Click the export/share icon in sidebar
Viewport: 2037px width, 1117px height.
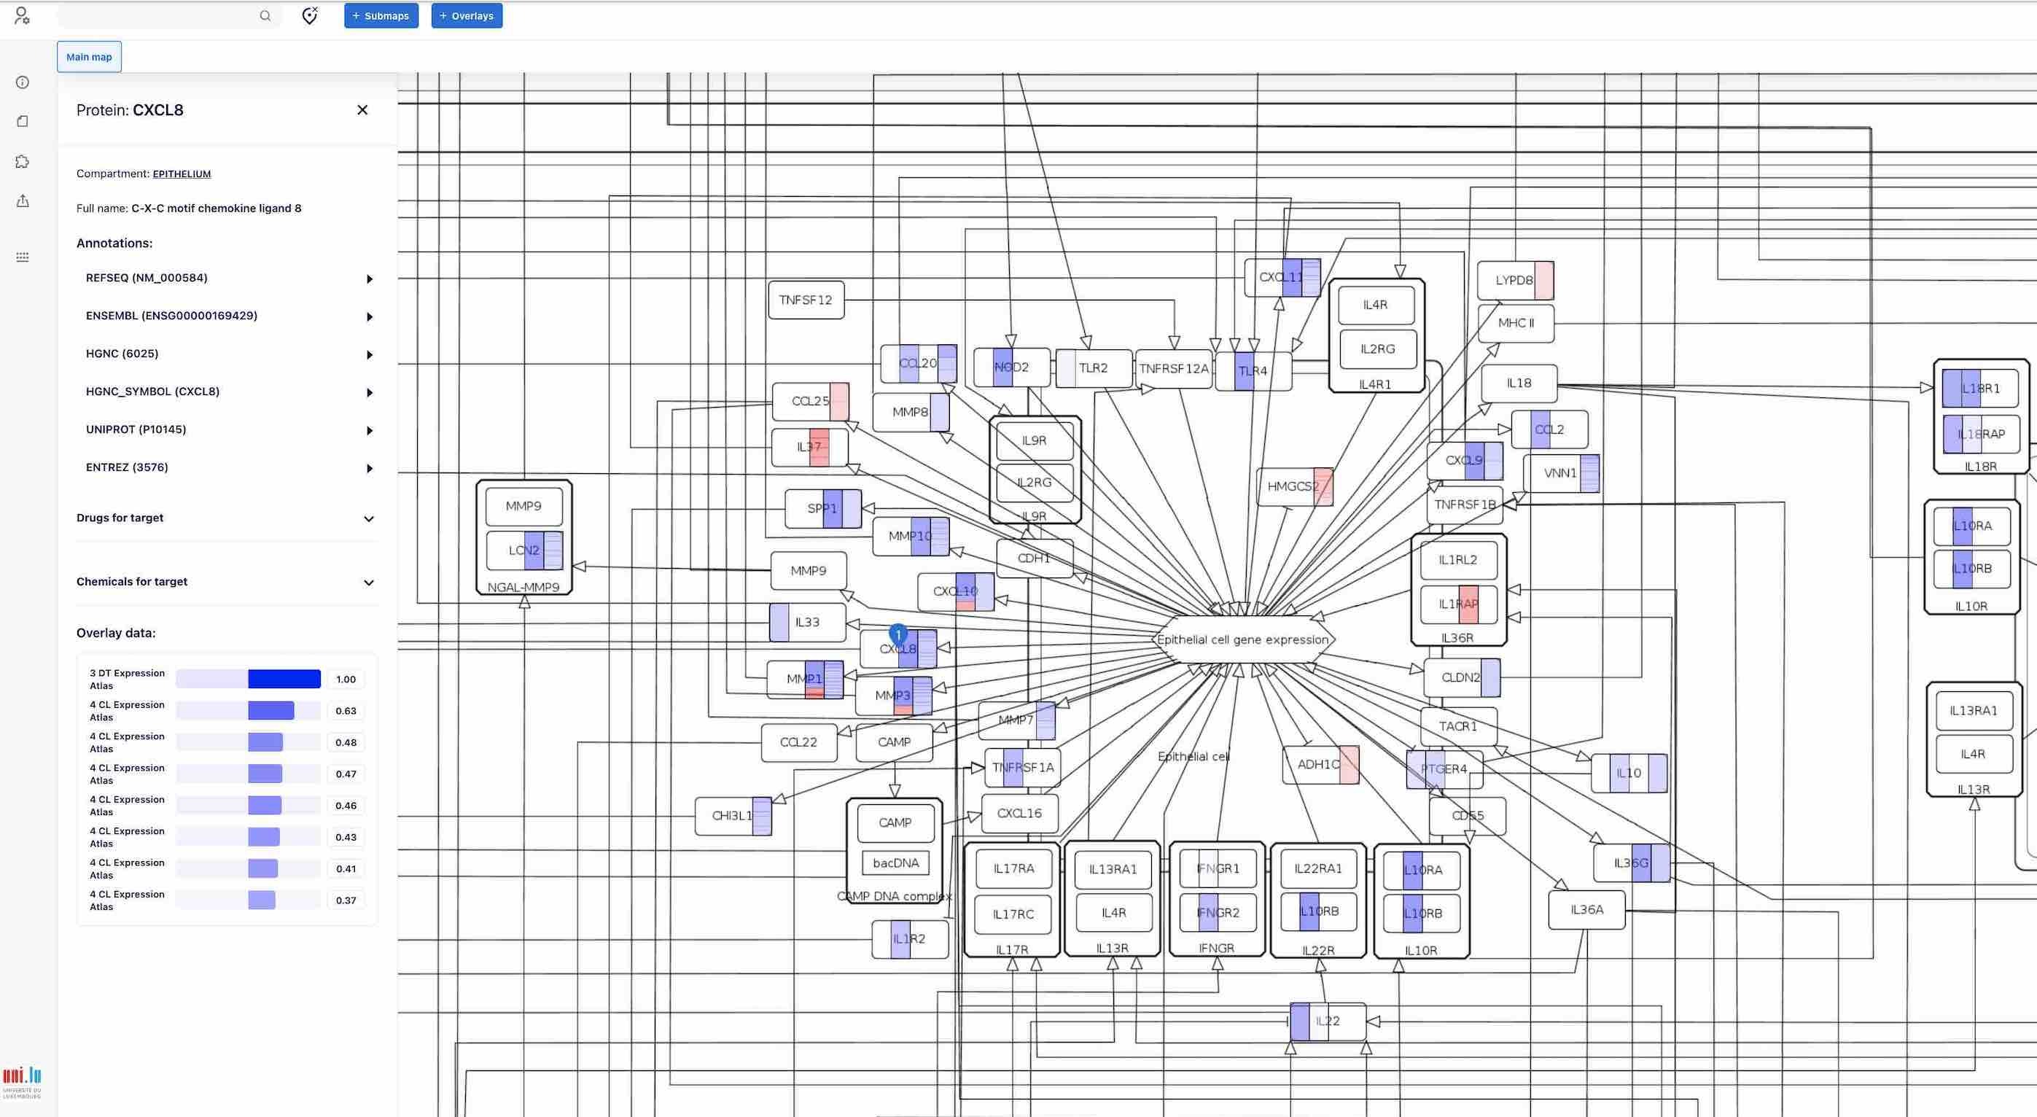(22, 201)
